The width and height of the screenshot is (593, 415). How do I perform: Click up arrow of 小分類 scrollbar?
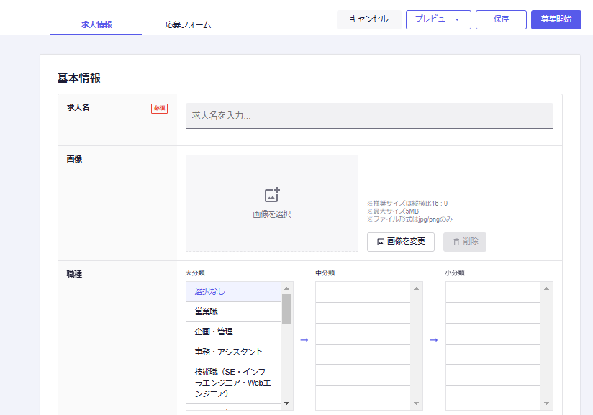point(547,288)
